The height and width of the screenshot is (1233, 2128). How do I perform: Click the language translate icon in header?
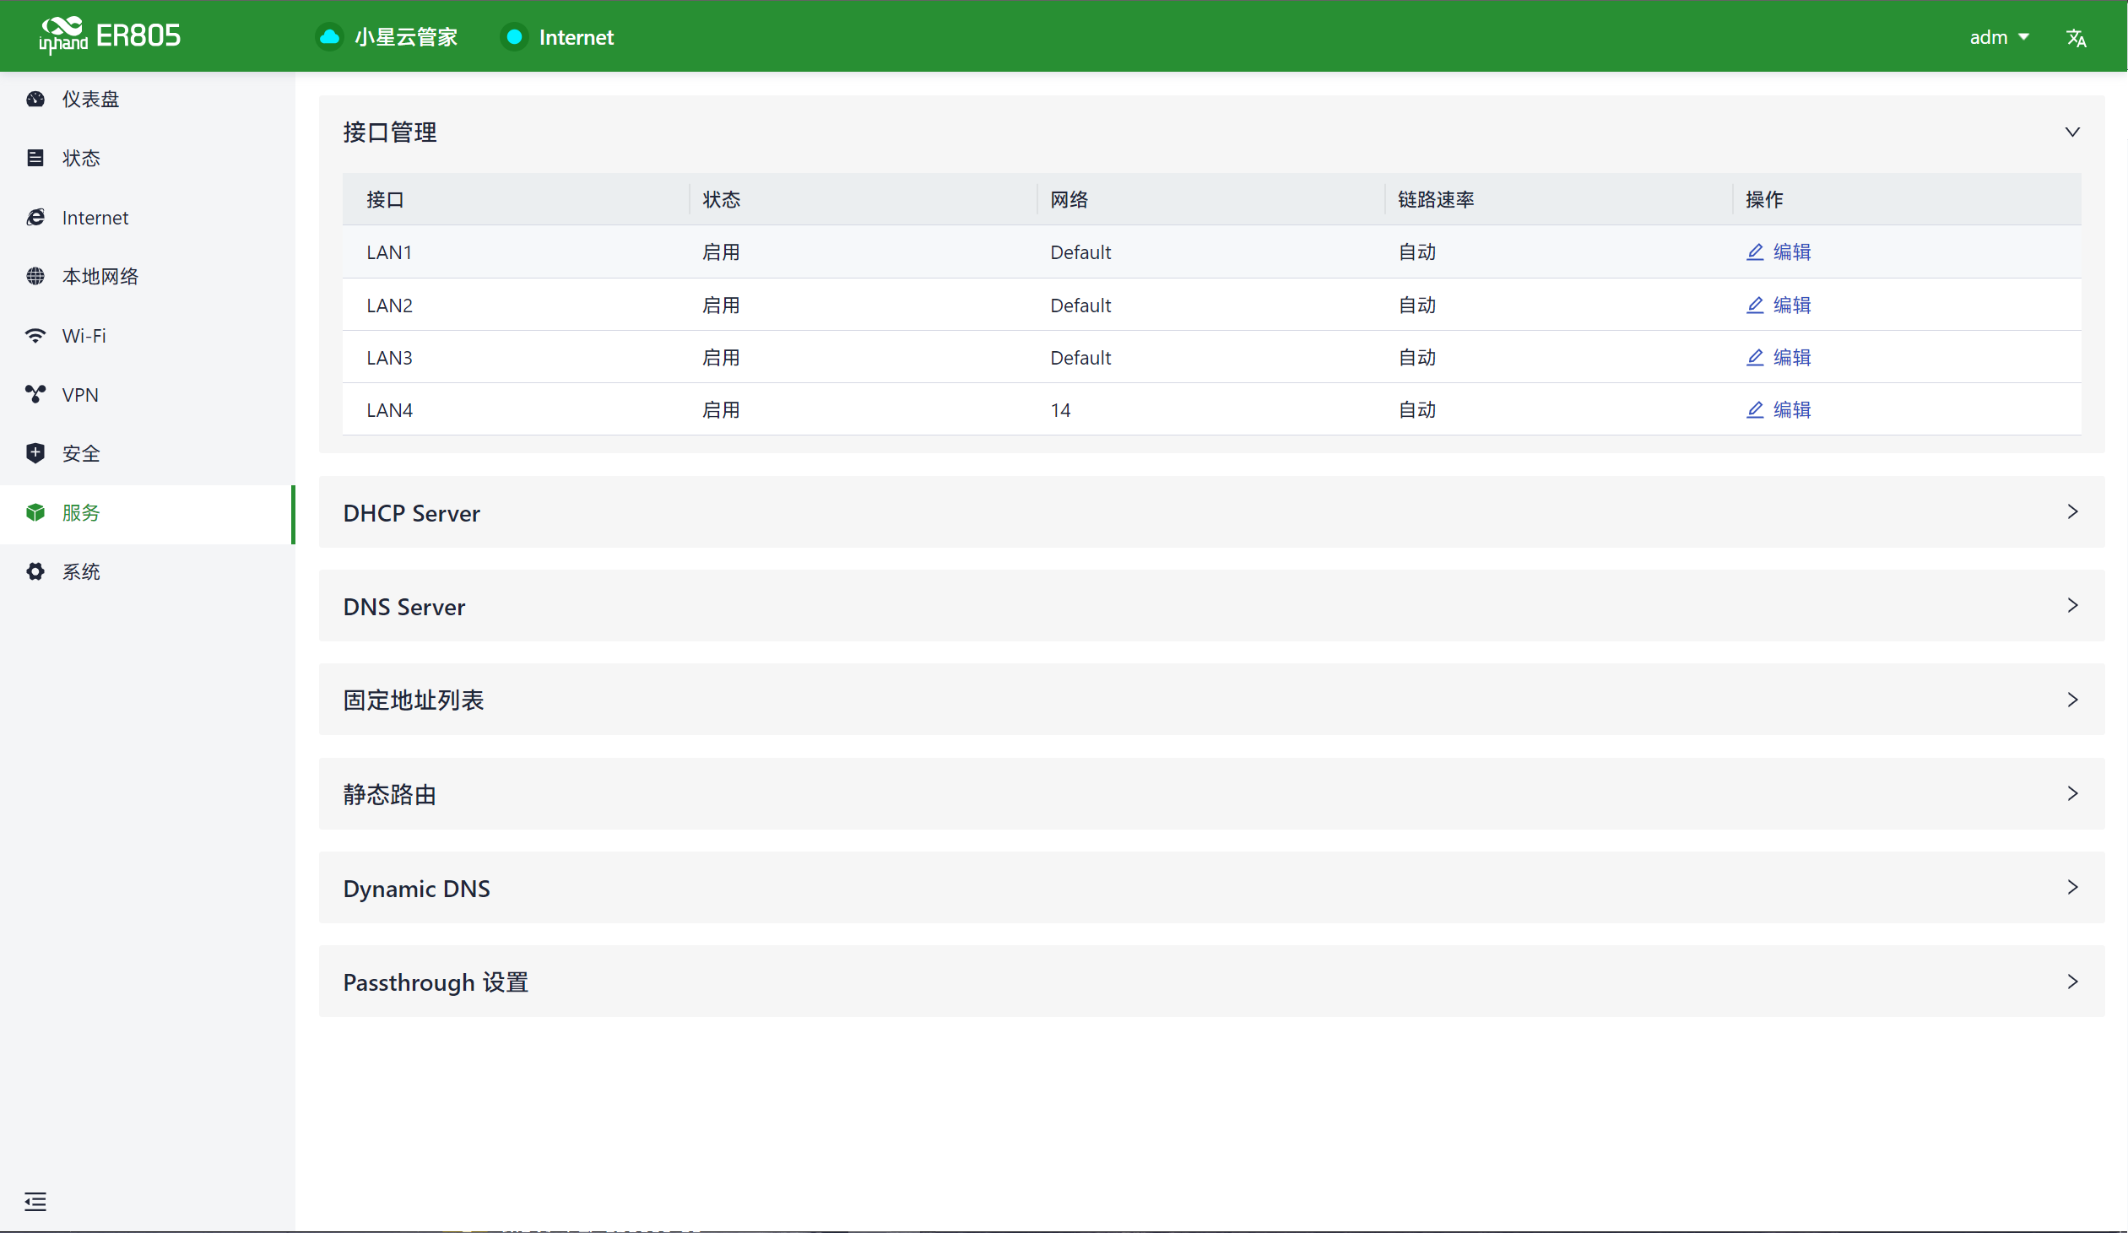(2076, 37)
